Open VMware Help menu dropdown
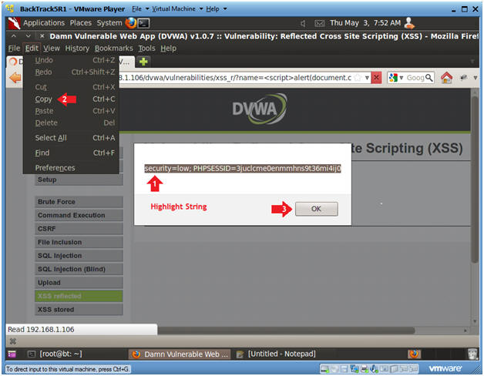 click(x=216, y=9)
